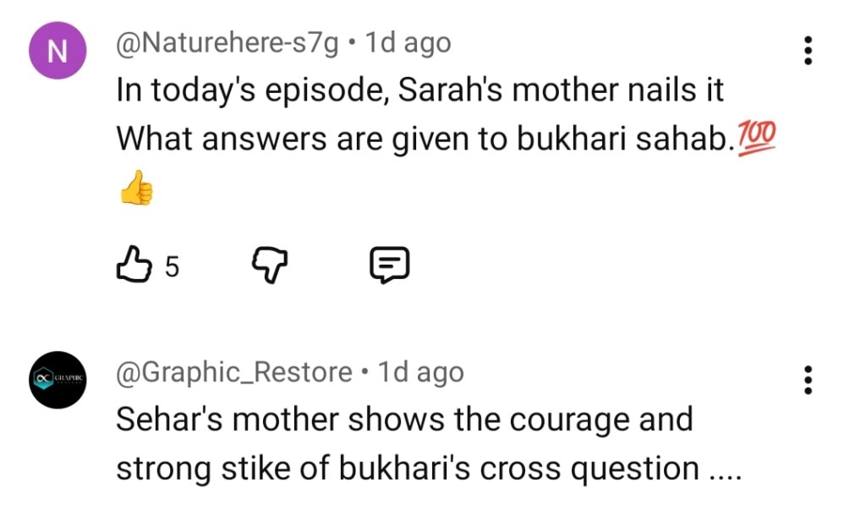The width and height of the screenshot is (866, 510).
Task: Open three-dot menu on Graphic_Restore comment
Action: [x=808, y=380]
